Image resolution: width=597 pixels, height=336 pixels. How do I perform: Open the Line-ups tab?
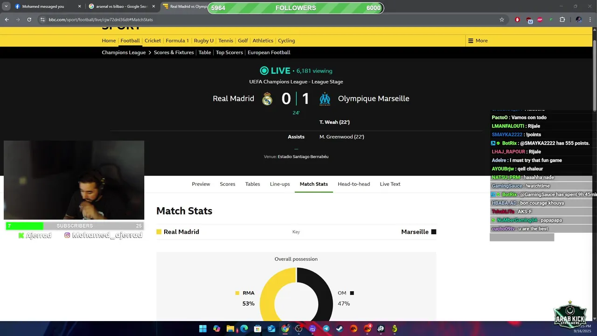point(280,184)
